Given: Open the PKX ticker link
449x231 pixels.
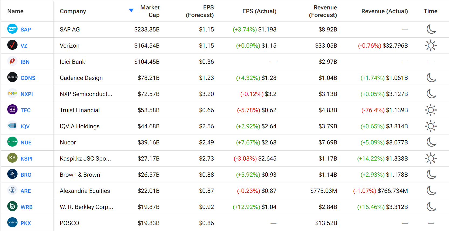Looking at the screenshot, I should pos(26,223).
